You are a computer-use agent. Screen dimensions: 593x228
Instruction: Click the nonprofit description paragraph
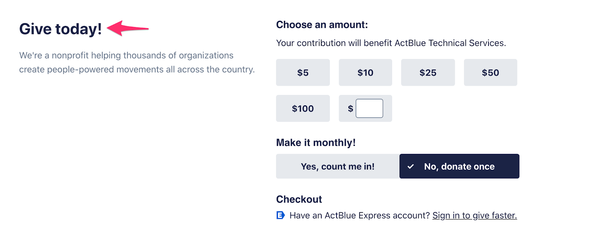tap(137, 62)
